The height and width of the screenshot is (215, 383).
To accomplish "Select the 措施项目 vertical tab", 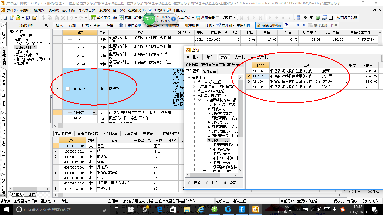I will (4, 79).
